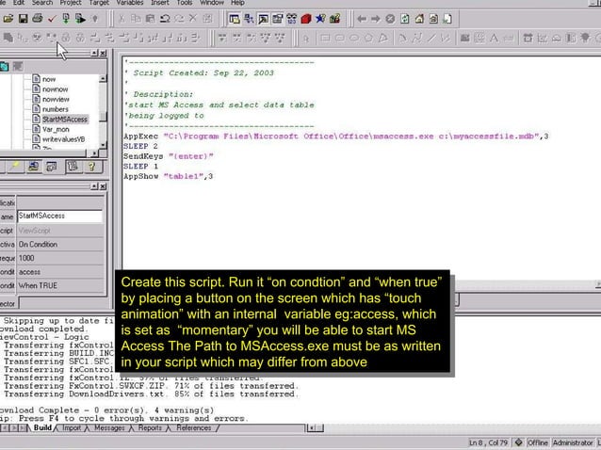Click the name field containing StartMSAccess
The height and width of the screenshot is (450, 601).
[x=59, y=216]
